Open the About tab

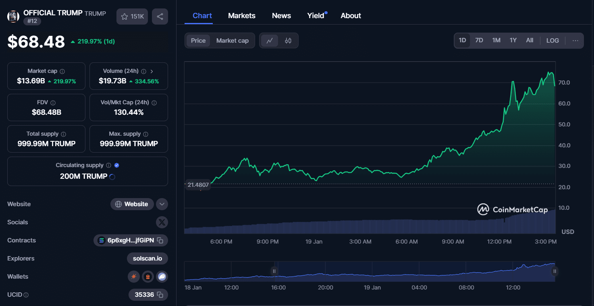click(x=351, y=16)
